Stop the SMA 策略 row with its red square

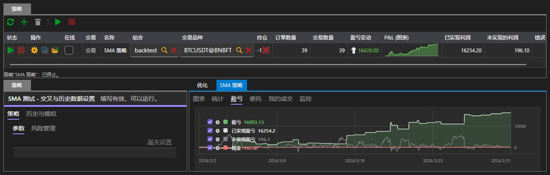21,50
